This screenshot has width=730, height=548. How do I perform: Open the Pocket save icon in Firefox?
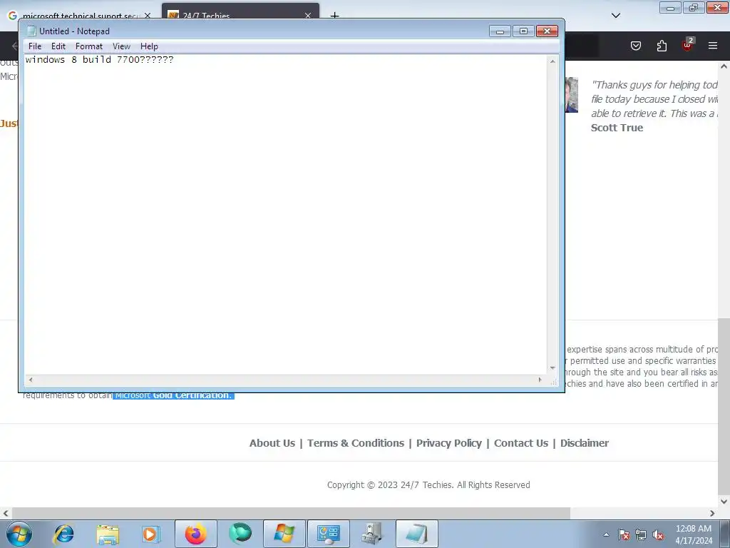coord(636,46)
